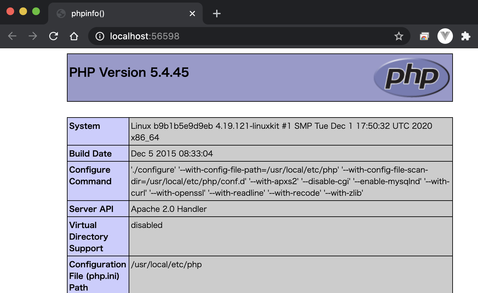Open the browser Extensions puzzle menu
Viewport: 478px width, 293px height.
pos(466,36)
